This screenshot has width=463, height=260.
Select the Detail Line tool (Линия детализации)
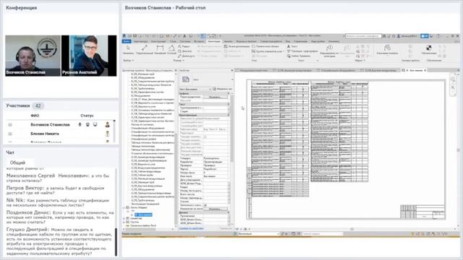[x=237, y=46]
